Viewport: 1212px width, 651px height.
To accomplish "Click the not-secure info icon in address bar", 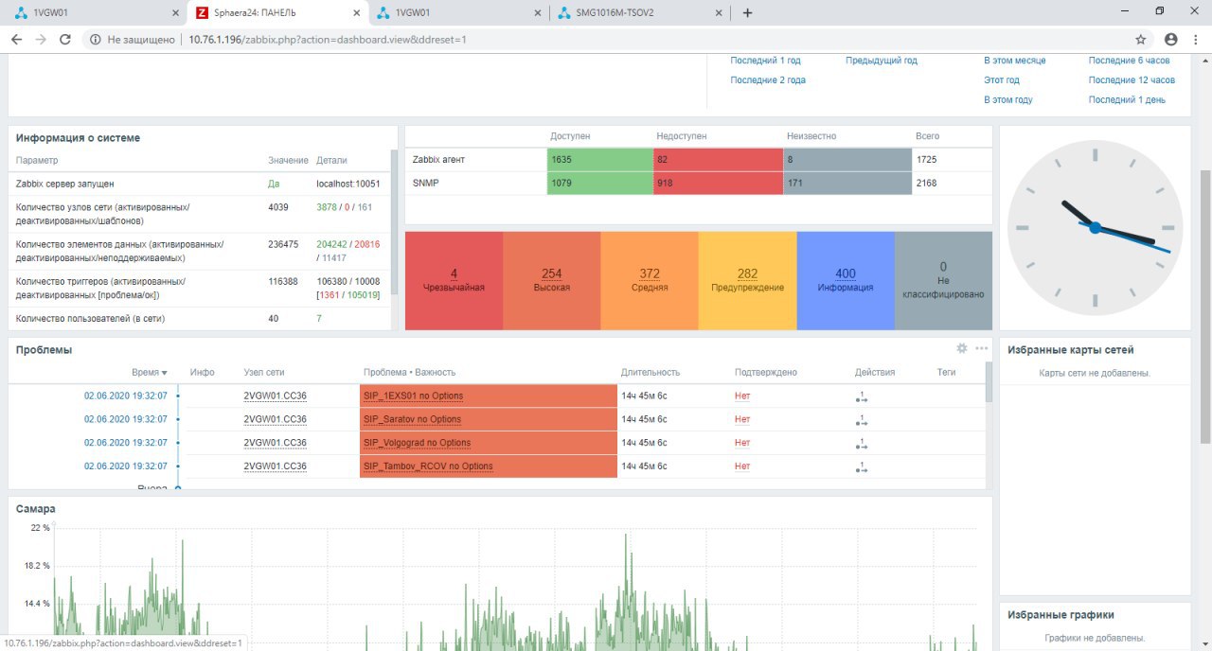I will click(96, 40).
